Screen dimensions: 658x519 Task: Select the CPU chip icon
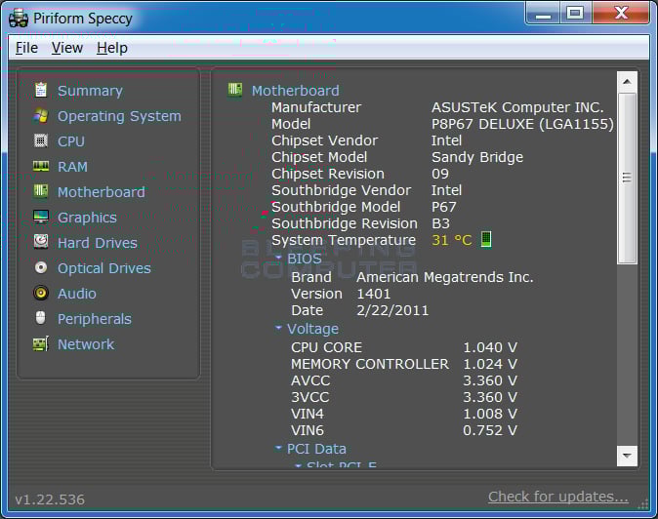(x=41, y=141)
